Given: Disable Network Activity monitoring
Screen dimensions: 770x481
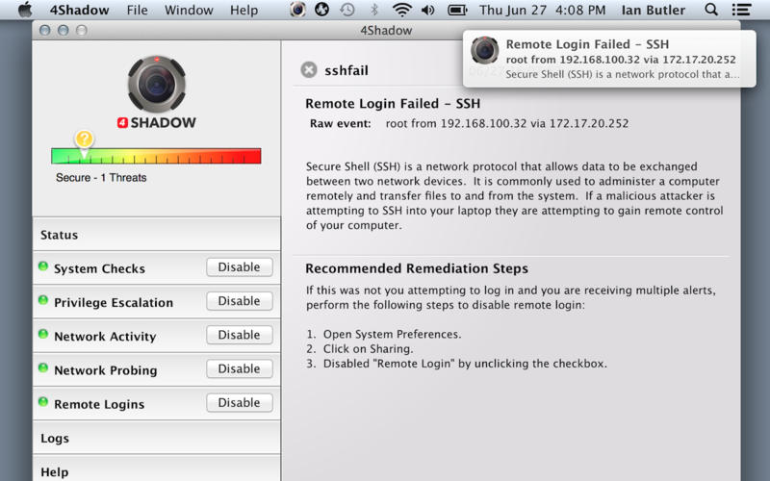Looking at the screenshot, I should click(239, 335).
